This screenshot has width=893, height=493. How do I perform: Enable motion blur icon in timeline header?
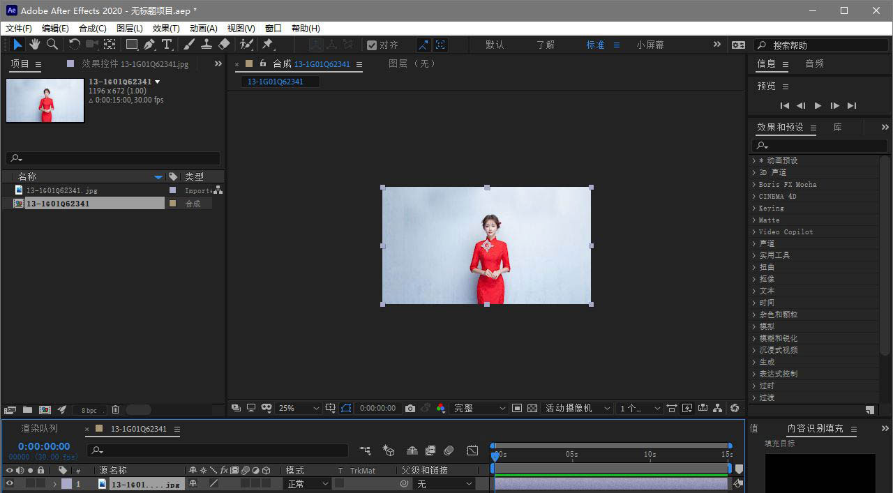click(449, 451)
